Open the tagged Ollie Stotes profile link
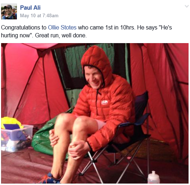190x185 pixels. pyautogui.click(x=62, y=27)
